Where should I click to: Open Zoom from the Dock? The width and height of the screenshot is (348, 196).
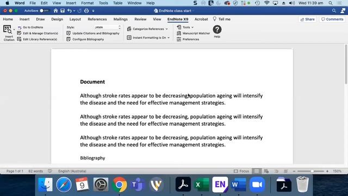[257, 185]
